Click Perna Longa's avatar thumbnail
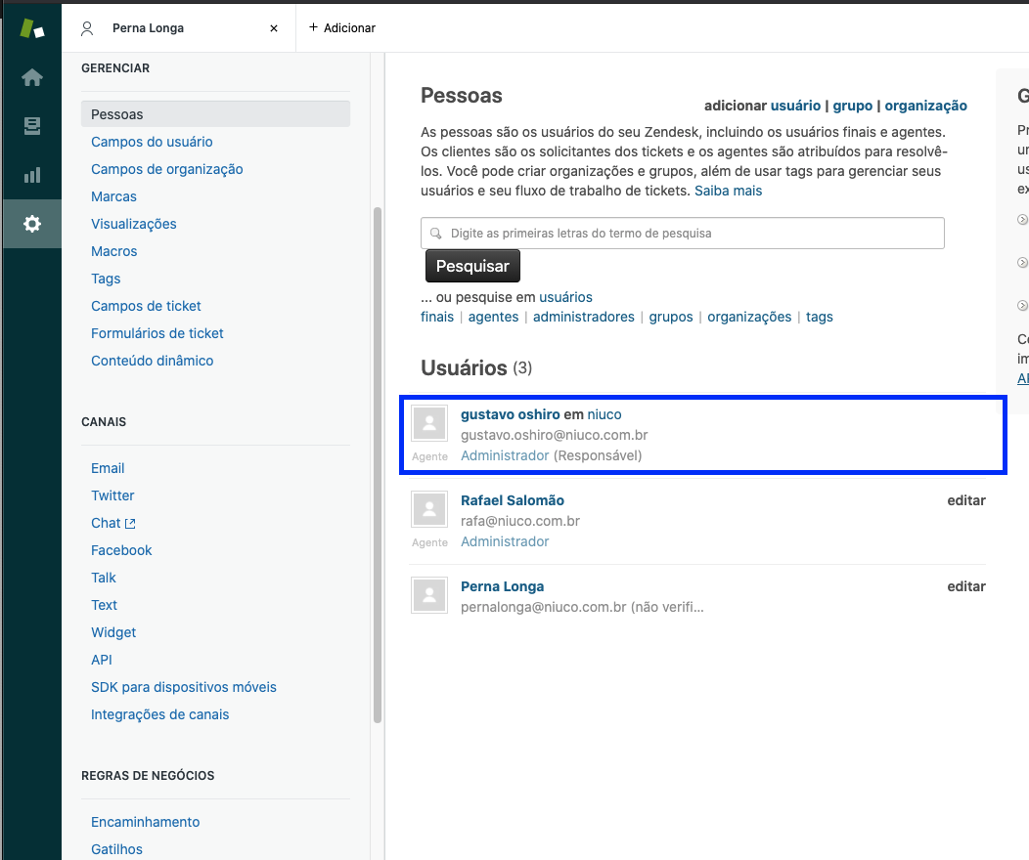Viewport: 1029px width, 860px height. [x=429, y=595]
